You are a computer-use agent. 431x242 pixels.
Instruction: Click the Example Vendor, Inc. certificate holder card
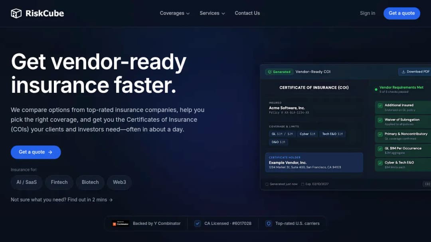314,162
